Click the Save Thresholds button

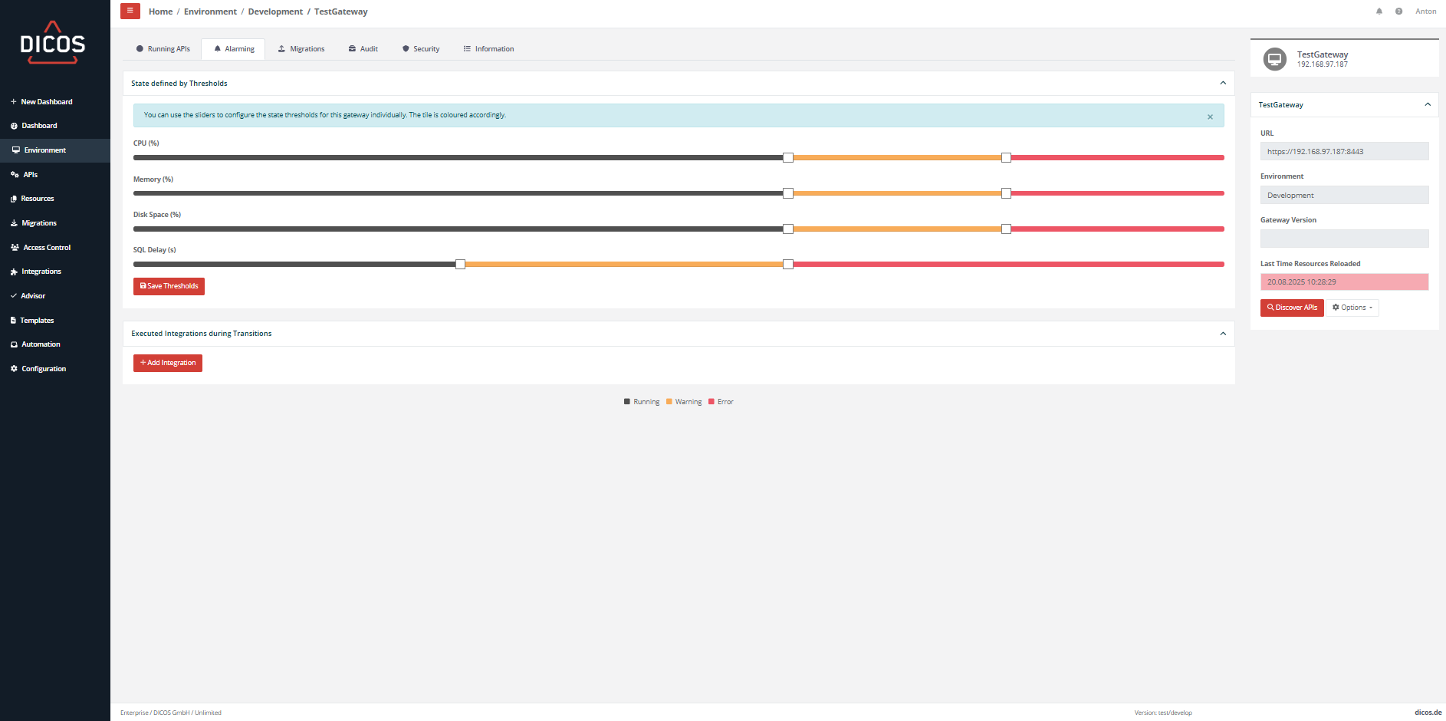[x=169, y=286]
